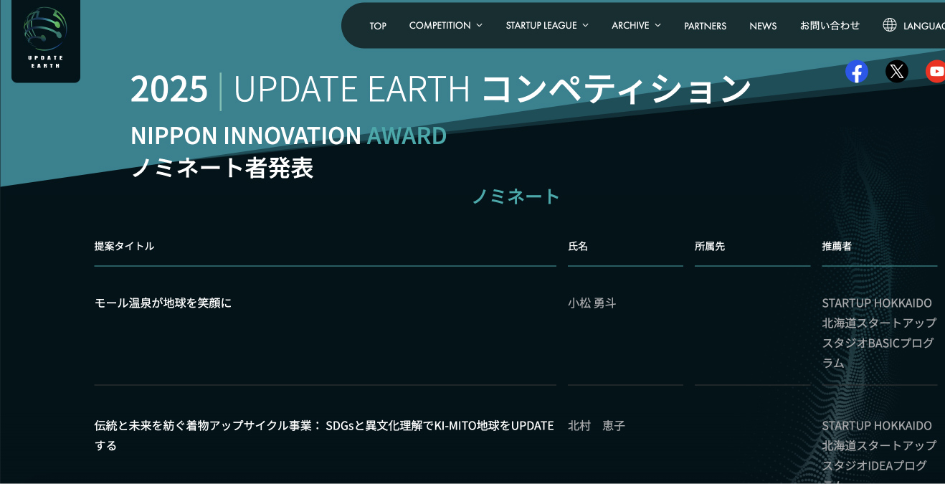The height and width of the screenshot is (484, 945).
Task: Select the kimono upcycle KI-MITO proposal title
Action: [324, 435]
